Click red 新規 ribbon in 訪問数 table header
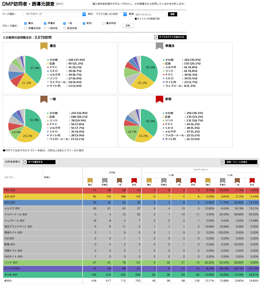The width and height of the screenshot is (260, 284). coord(134,181)
